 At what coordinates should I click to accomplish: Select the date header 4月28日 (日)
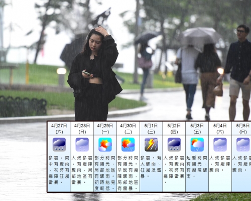click(82, 129)
